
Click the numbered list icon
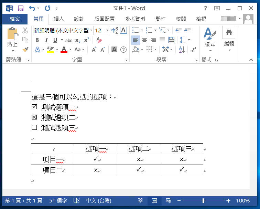pos(149,30)
